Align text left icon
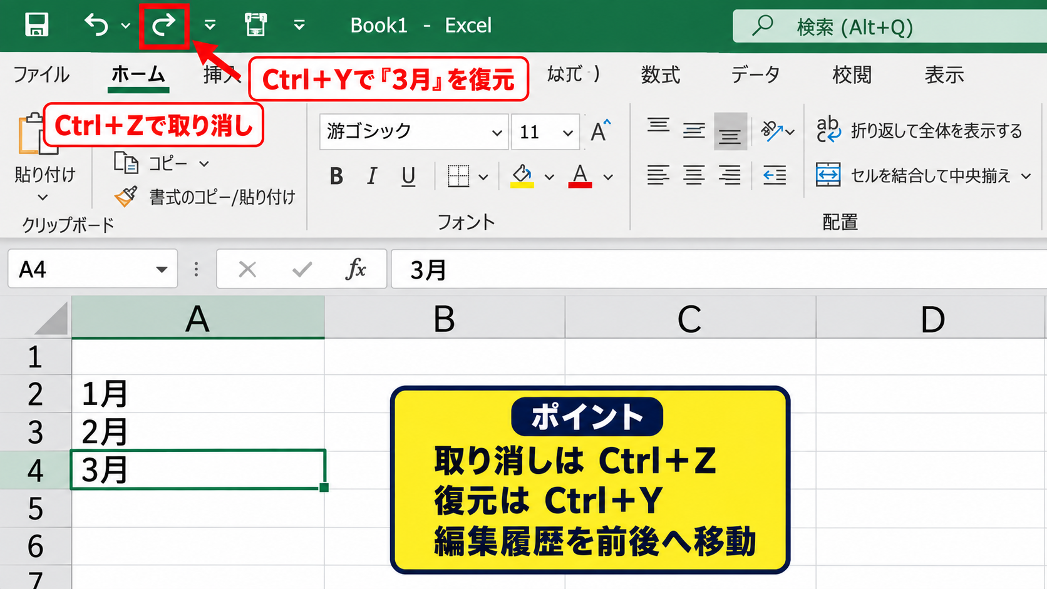1047x589 pixels. point(658,175)
